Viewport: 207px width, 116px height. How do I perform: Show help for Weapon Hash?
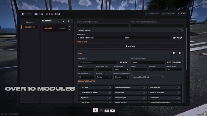[x=124, y=66]
